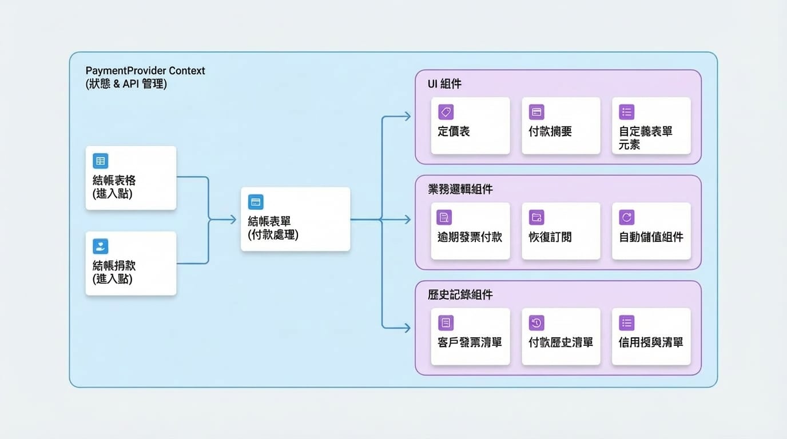Select the 自定義表單元素 label
787x439 pixels.
pyautogui.click(x=646, y=138)
